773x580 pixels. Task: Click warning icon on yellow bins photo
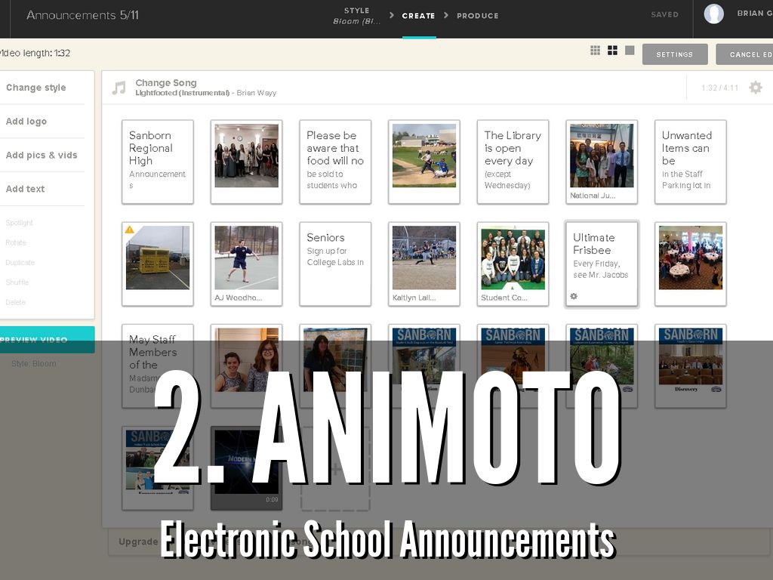pyautogui.click(x=130, y=230)
